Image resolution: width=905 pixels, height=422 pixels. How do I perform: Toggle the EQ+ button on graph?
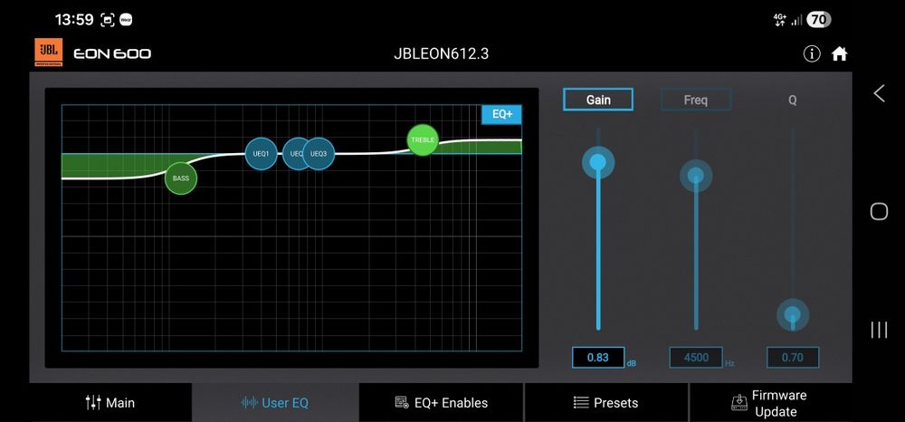tap(501, 114)
